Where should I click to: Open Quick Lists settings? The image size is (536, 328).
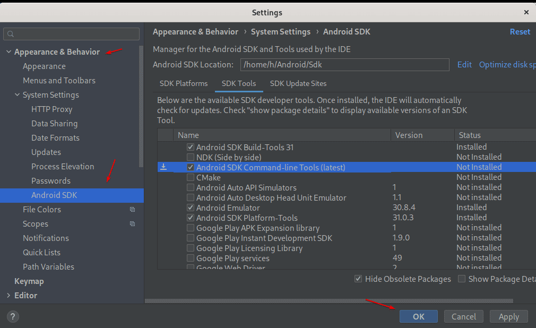42,253
